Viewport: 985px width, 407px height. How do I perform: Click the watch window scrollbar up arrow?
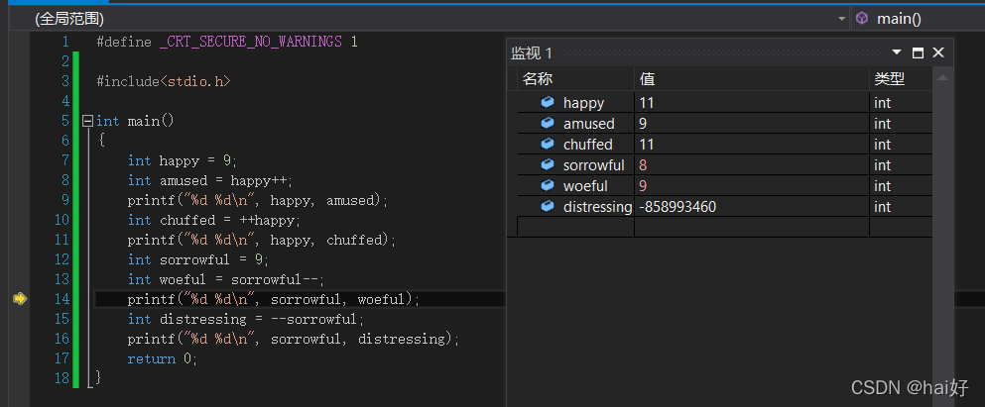(x=942, y=77)
